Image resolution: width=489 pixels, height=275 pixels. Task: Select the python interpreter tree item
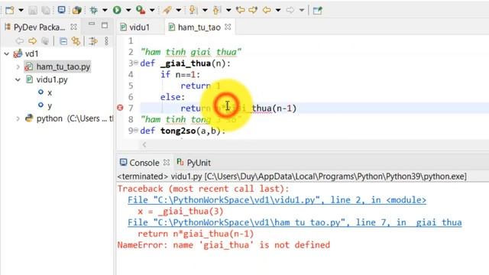[69, 118]
